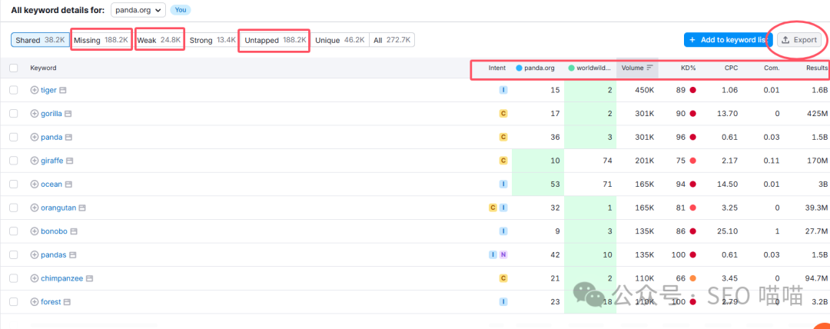The image size is (830, 329).
Task: Select the checkbox for the panda row
Action: (13, 137)
